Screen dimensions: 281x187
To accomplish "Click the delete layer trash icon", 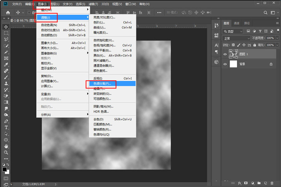I will [x=272, y=183].
